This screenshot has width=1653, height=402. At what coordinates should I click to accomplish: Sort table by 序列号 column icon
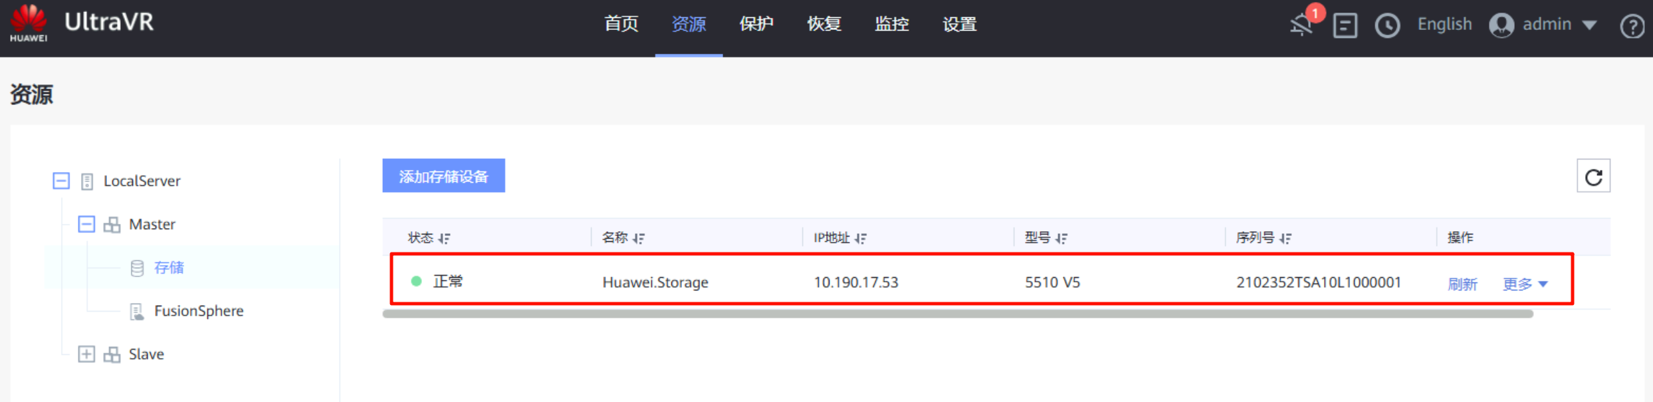click(1285, 238)
